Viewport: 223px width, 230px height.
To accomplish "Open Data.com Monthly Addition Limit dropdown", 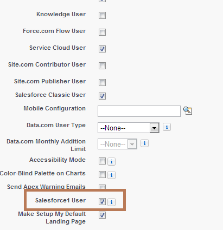I will click(x=117, y=144).
